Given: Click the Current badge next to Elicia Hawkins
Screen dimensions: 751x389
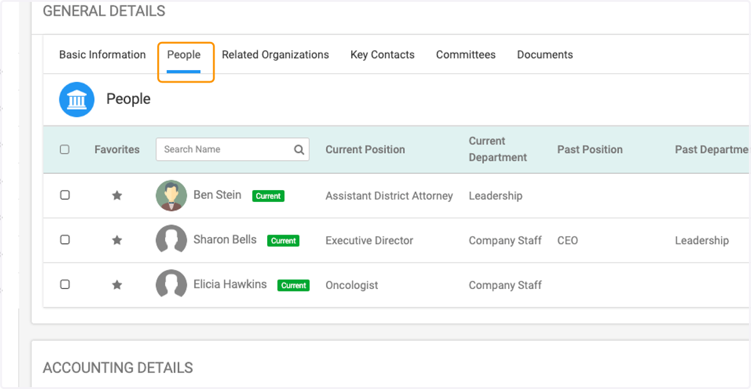Looking at the screenshot, I should [294, 285].
